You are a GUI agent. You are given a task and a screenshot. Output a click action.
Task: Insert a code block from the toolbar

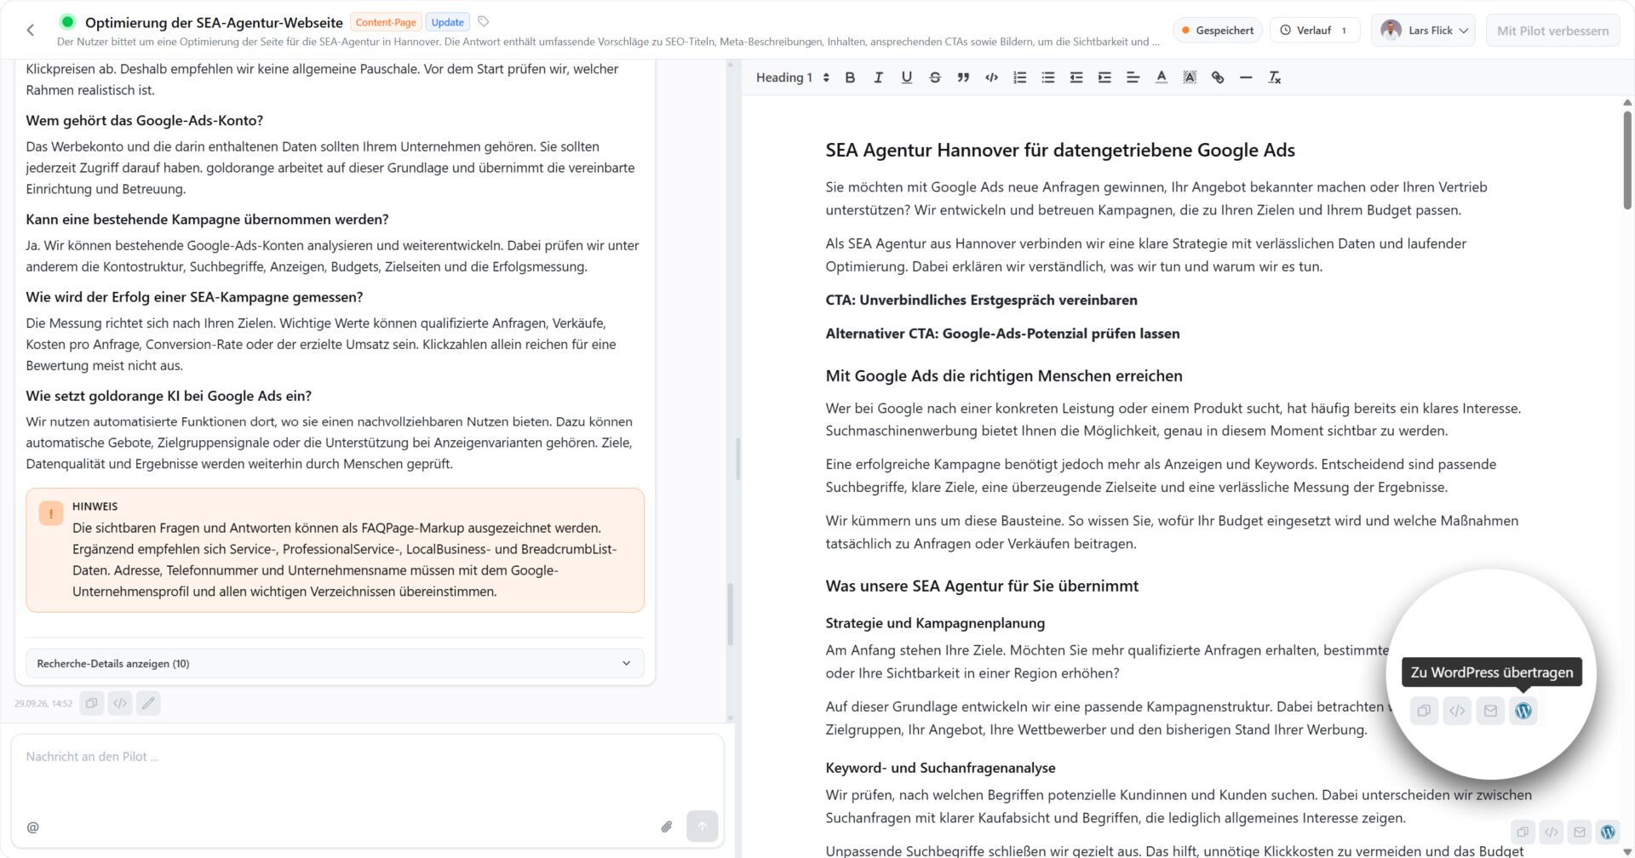coord(991,77)
